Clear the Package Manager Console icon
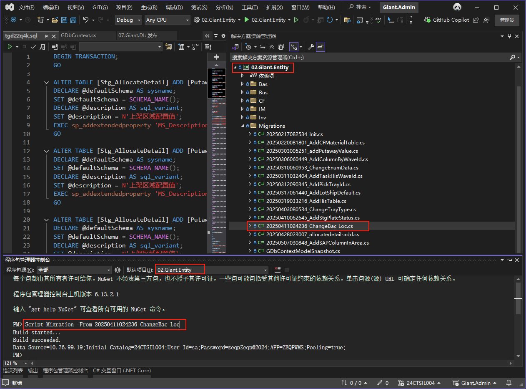This screenshot has width=526, height=389. 278,270
